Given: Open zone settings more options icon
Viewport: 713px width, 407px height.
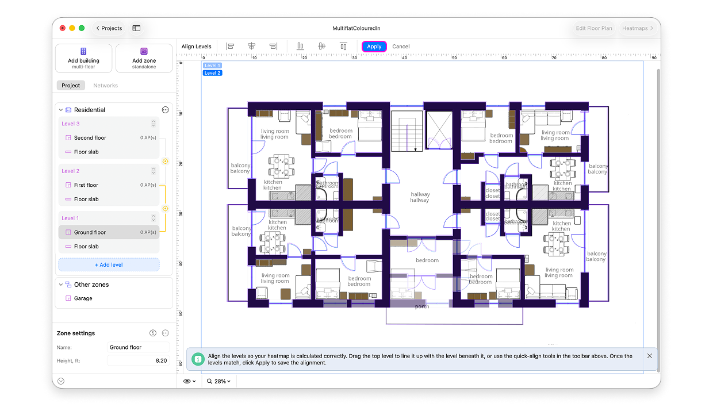Looking at the screenshot, I should [x=166, y=333].
